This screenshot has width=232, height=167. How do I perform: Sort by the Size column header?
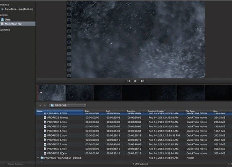click(x=215, y=111)
